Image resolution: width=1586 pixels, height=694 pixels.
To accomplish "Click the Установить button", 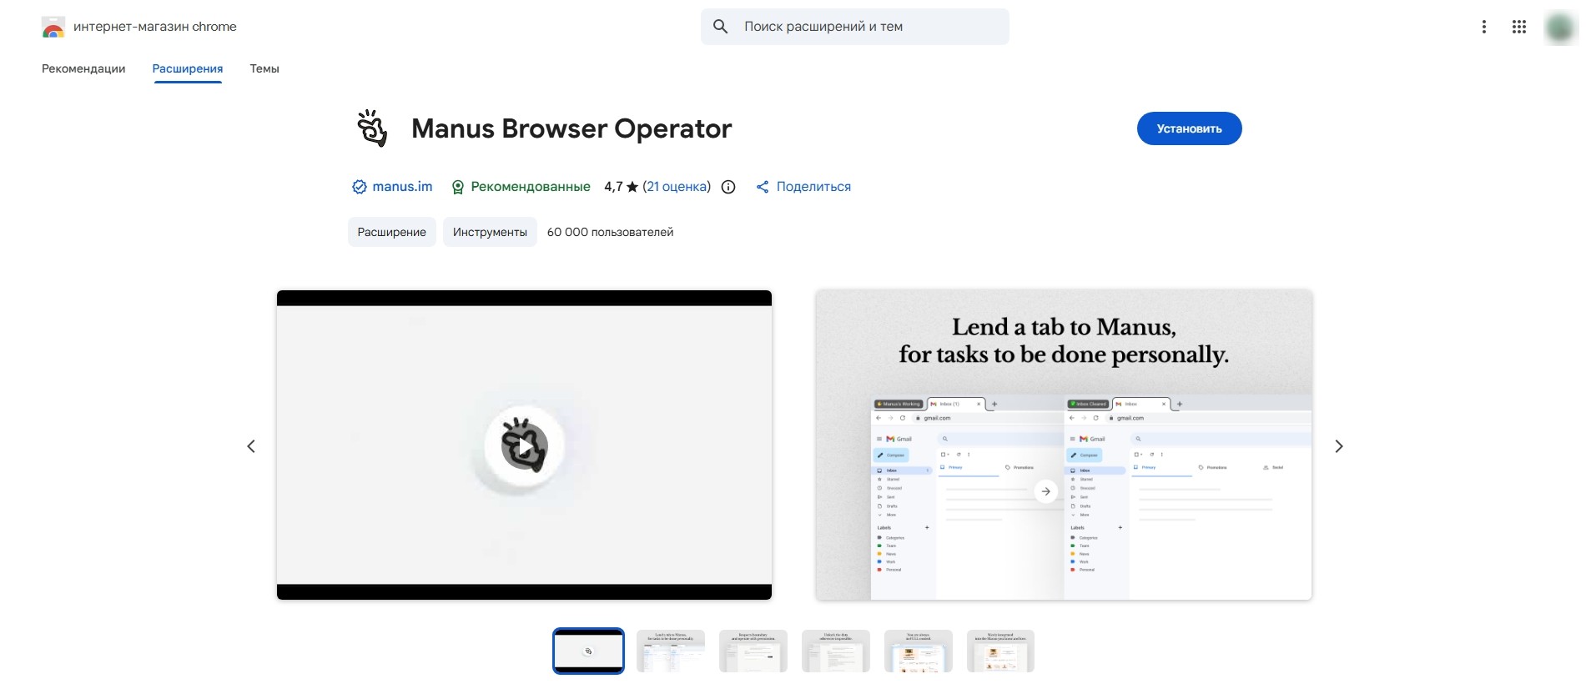I will tap(1189, 128).
